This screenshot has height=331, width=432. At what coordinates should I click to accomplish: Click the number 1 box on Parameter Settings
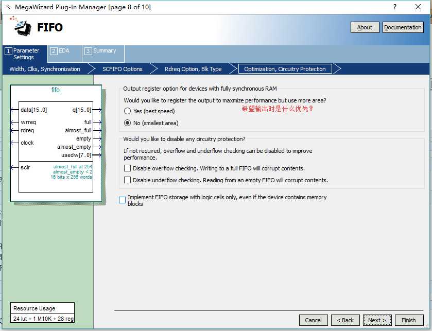[8, 51]
